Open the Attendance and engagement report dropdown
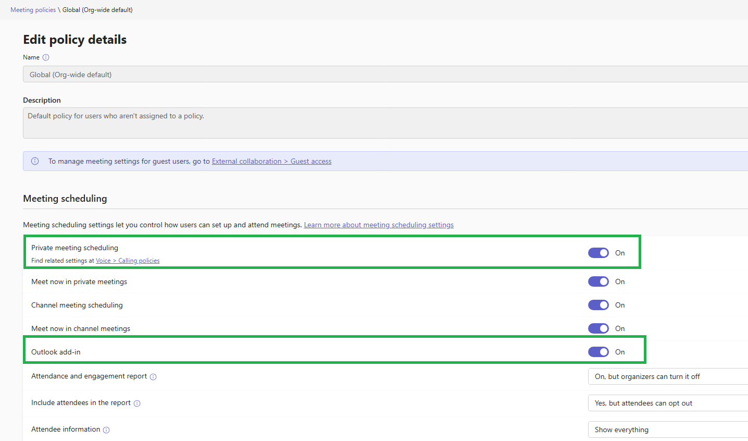Screen dimensions: 748x441 [668, 376]
